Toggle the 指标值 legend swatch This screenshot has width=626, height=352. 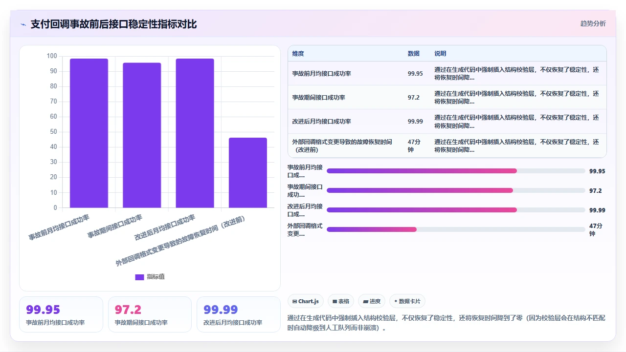coord(139,277)
